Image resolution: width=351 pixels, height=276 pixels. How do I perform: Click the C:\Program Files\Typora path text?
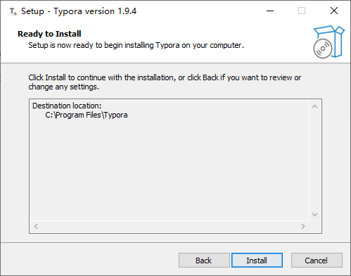point(87,115)
